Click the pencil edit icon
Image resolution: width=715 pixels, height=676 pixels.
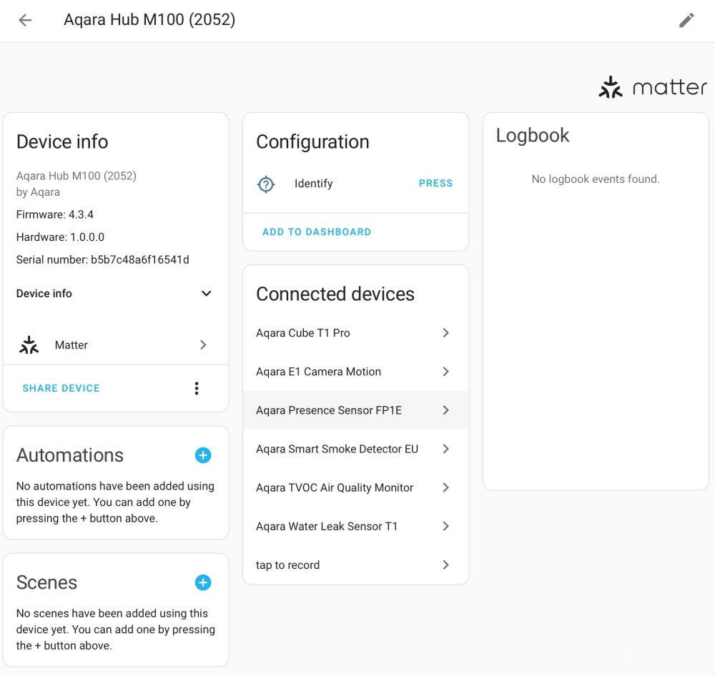(x=686, y=20)
